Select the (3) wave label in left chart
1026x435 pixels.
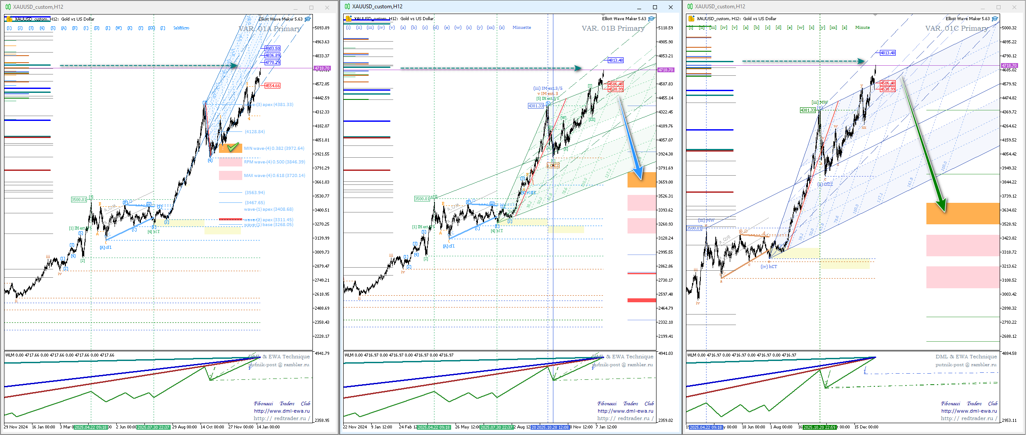[31, 28]
